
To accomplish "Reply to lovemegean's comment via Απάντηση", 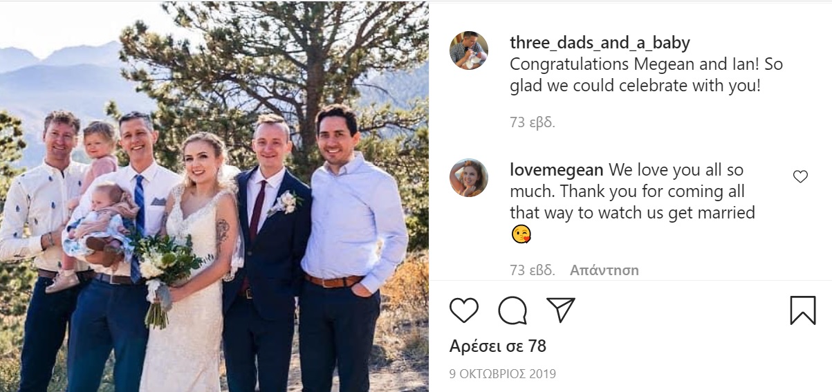I will point(604,270).
